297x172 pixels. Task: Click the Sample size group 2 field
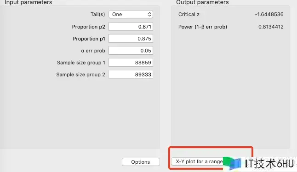click(x=131, y=75)
